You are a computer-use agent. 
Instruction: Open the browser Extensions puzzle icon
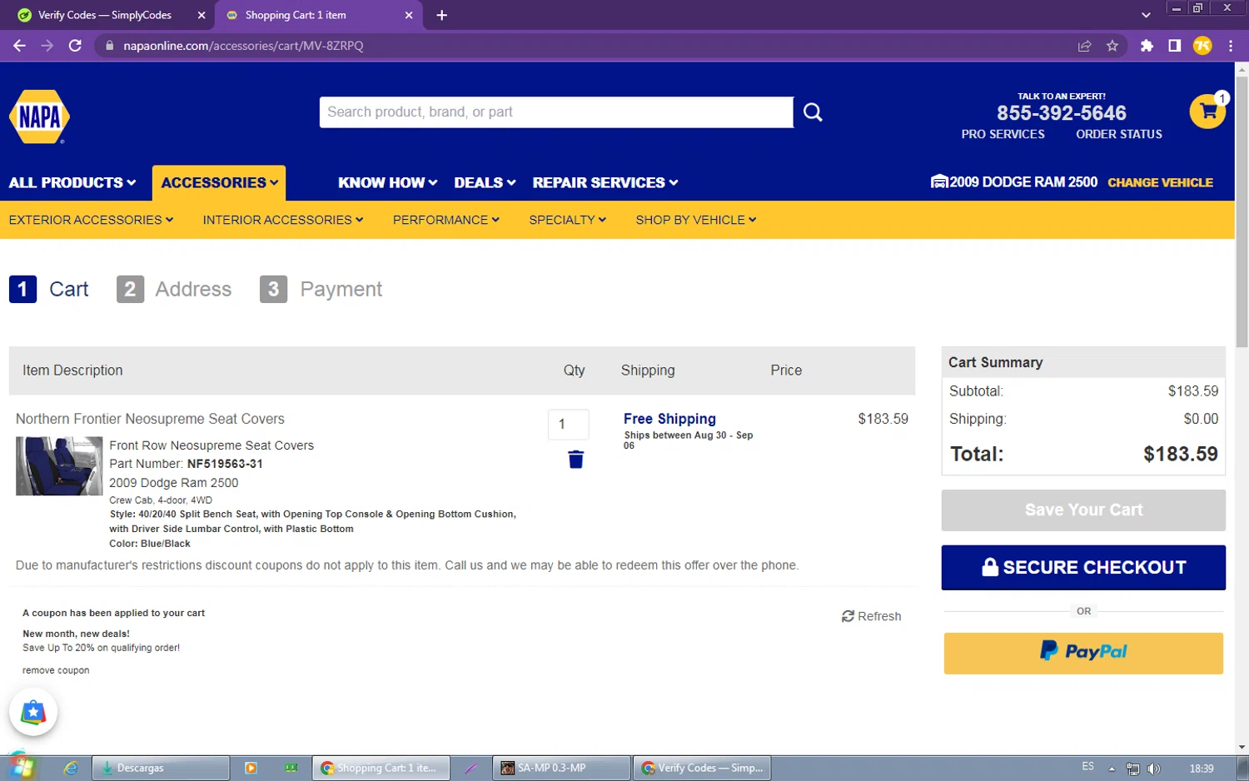[1147, 46]
